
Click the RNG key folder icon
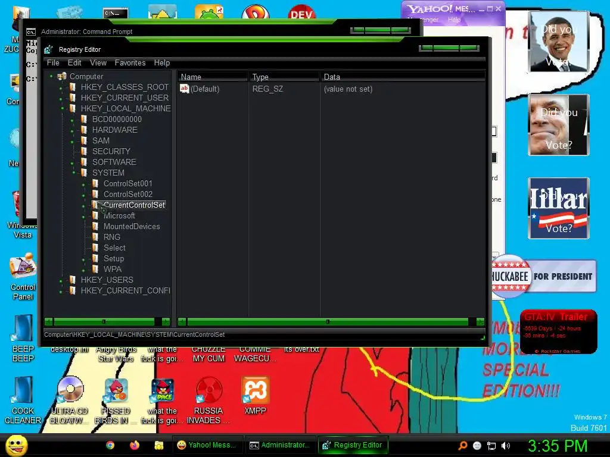click(x=95, y=237)
